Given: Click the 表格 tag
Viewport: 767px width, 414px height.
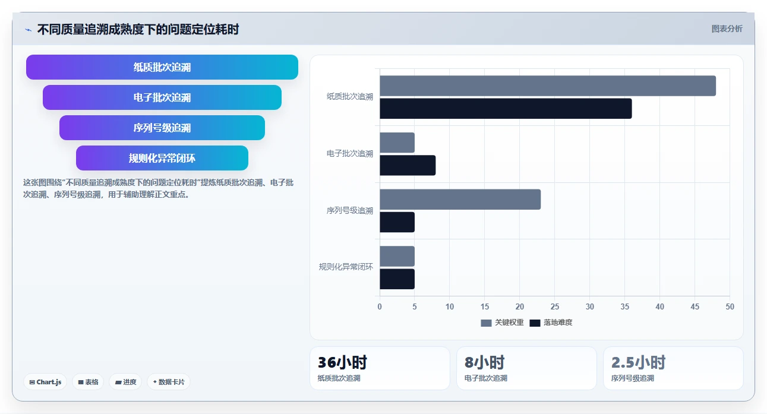Looking at the screenshot, I should click(x=88, y=382).
